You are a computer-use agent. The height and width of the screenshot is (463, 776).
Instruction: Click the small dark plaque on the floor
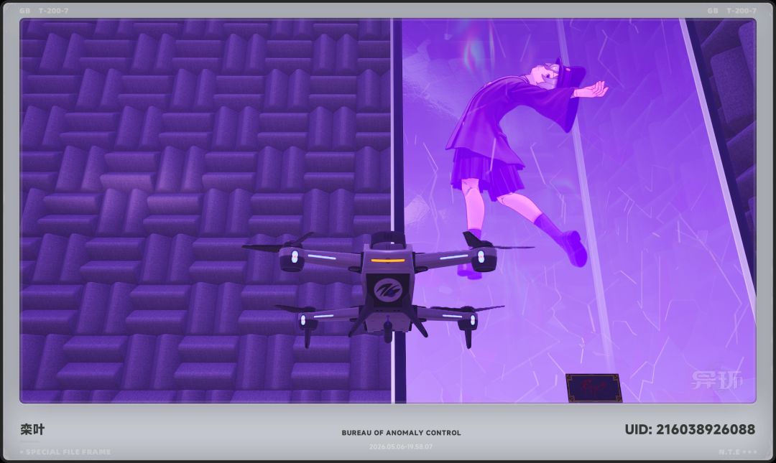click(x=594, y=388)
